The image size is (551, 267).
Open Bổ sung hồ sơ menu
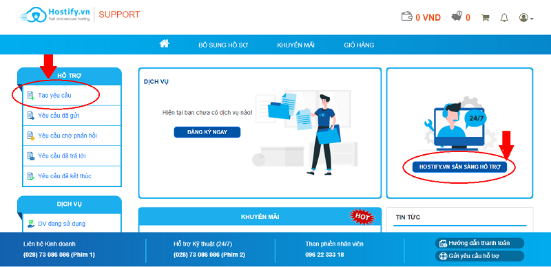click(223, 45)
